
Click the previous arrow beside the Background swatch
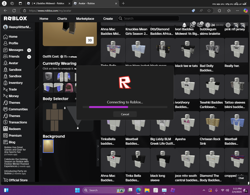point(40,146)
